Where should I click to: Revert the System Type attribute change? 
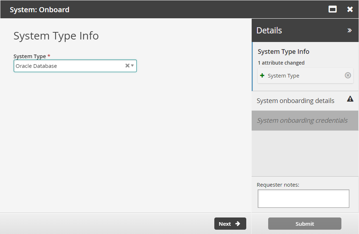tap(348, 75)
